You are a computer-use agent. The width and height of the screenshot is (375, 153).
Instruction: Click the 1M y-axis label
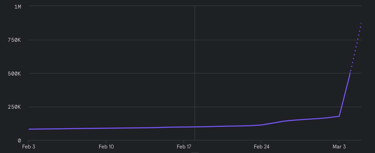[x=18, y=7]
